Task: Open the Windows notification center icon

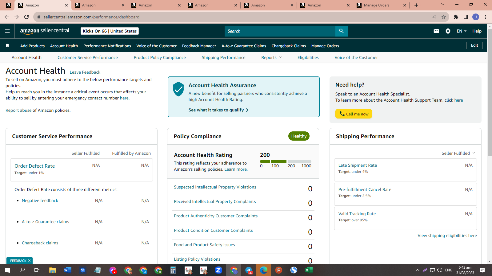Action: (x=482, y=270)
